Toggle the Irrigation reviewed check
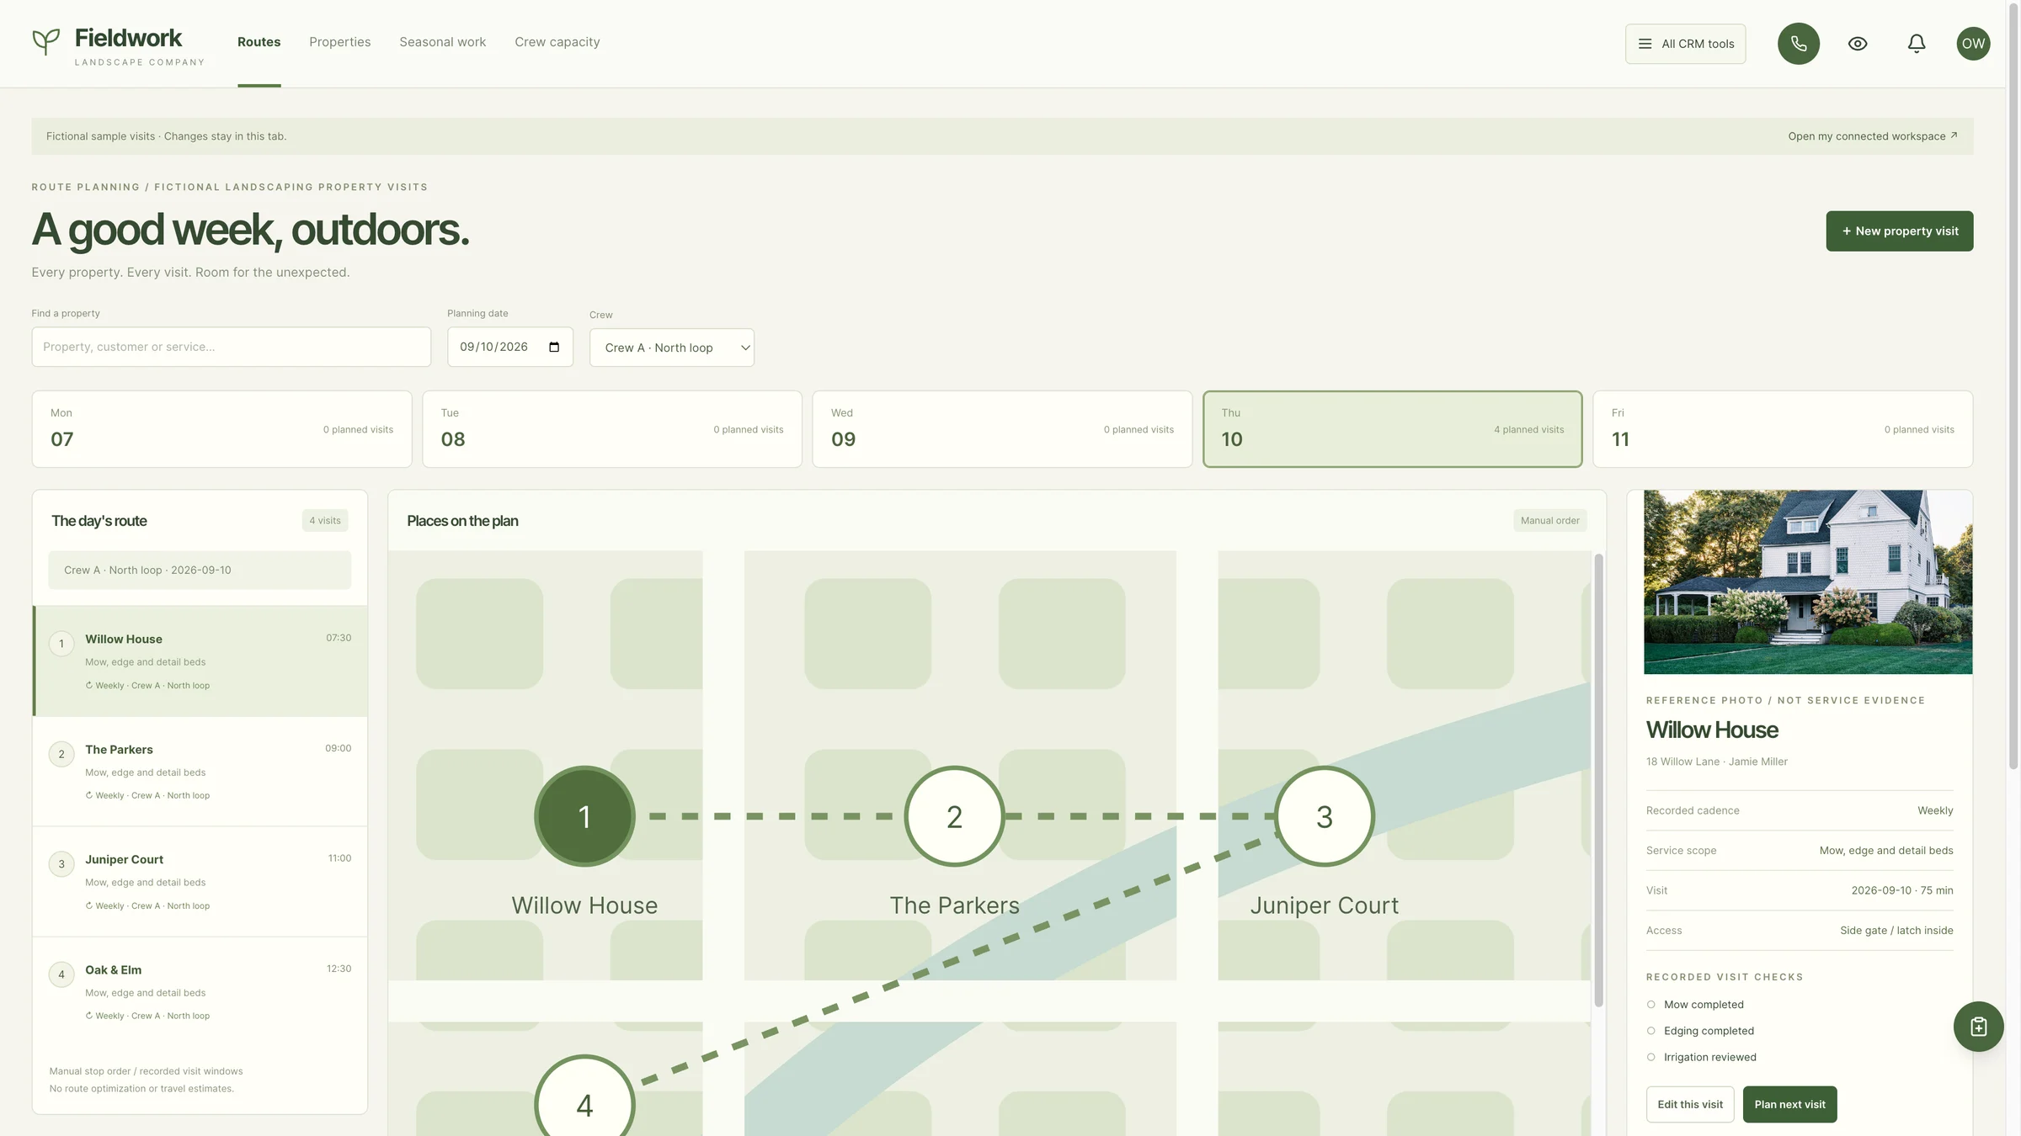Image resolution: width=2021 pixels, height=1136 pixels. point(1651,1057)
